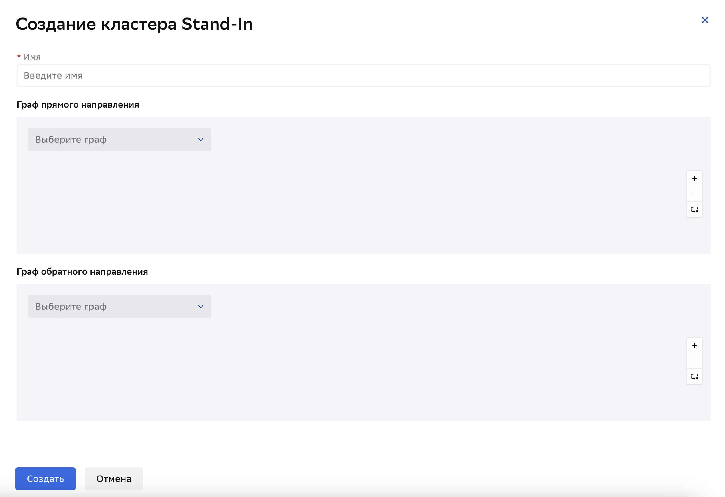Zoom out on the reverse direction graph
The image size is (725, 497).
tap(694, 361)
